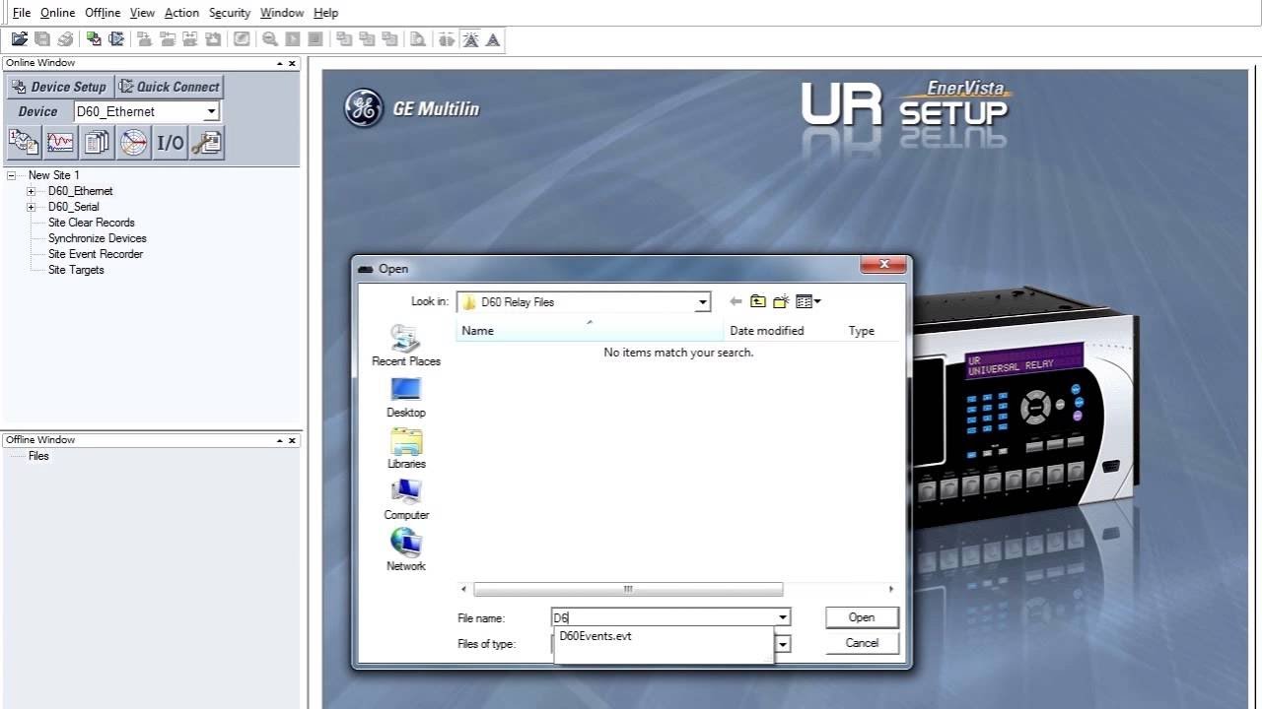Sort by the Name column header
This screenshot has width=1262, height=709.
[590, 330]
